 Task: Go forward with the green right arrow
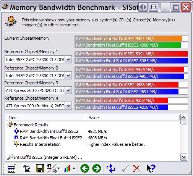[97, 168]
